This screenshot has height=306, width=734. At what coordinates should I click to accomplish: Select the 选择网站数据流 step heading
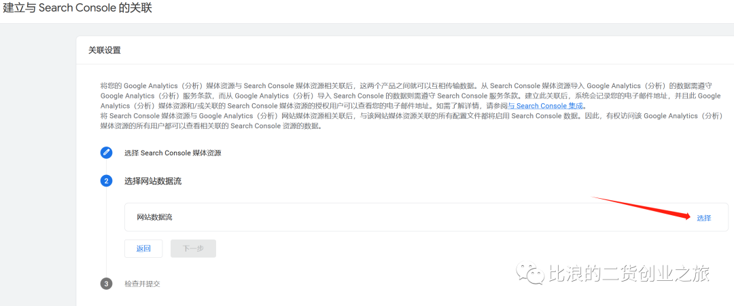click(x=153, y=181)
